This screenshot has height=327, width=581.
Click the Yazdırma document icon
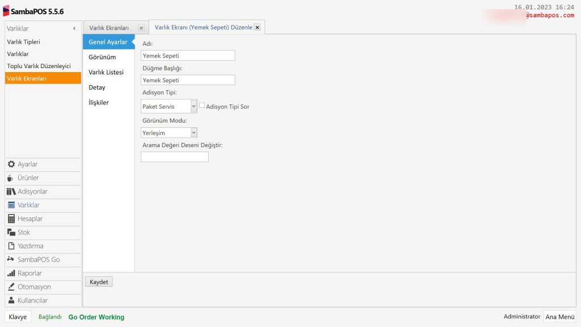click(11, 246)
